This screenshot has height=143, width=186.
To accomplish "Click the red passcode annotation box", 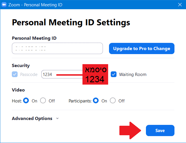I will coord(96,74).
